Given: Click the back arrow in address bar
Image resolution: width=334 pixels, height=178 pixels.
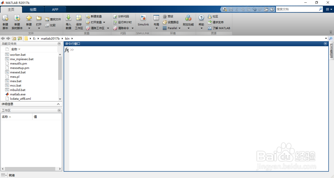Looking at the screenshot, I should (3, 38).
